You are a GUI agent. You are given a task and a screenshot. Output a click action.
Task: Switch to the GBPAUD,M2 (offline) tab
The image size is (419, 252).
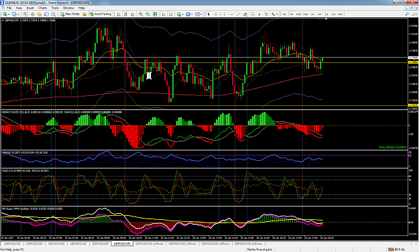(x=215, y=244)
